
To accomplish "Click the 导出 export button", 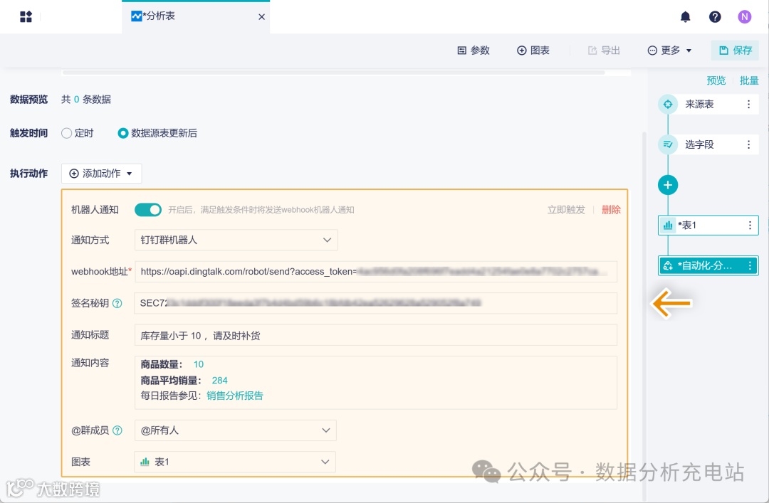I will (x=605, y=51).
